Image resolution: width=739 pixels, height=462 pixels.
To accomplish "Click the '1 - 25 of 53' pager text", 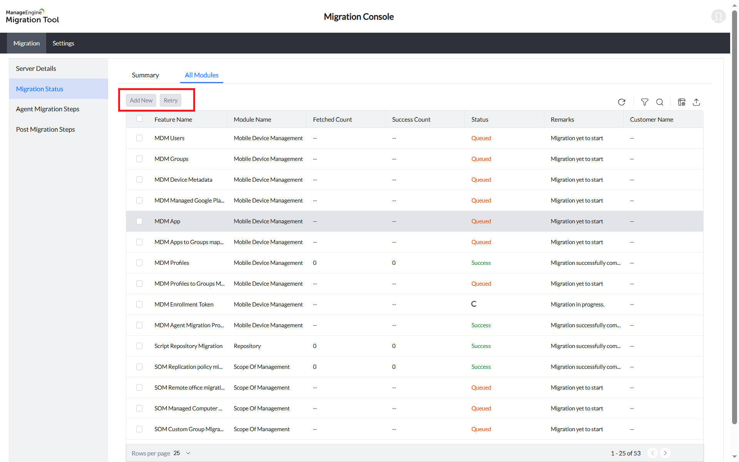I will [x=626, y=453].
